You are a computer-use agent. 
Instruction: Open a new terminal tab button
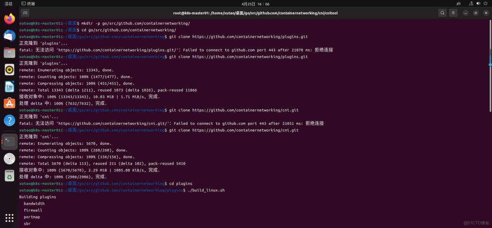[25, 13]
